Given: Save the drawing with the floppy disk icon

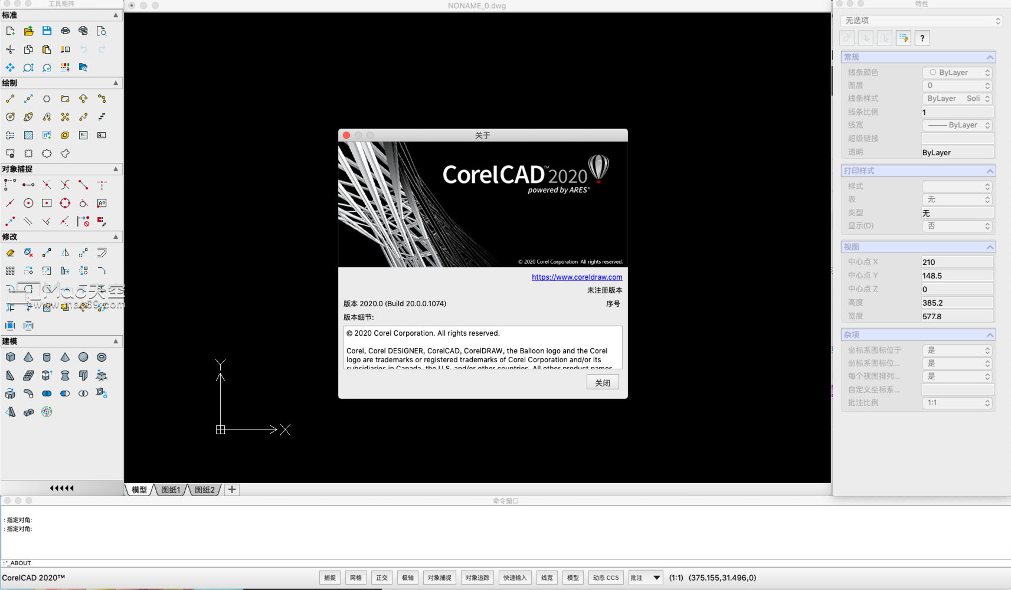Looking at the screenshot, I should pyautogui.click(x=47, y=31).
